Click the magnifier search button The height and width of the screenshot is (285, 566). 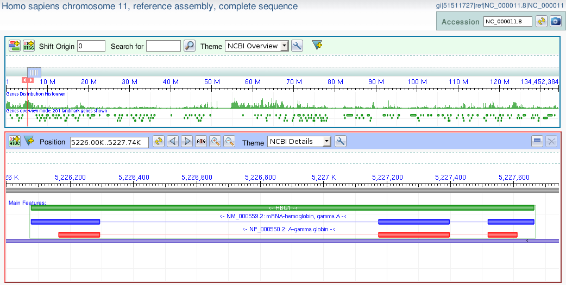[x=190, y=46]
